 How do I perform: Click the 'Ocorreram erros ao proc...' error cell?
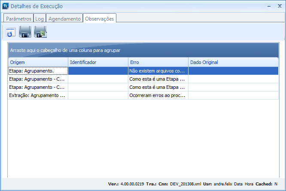tap(158, 95)
